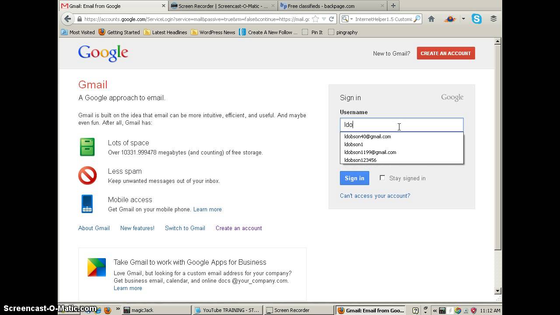The height and width of the screenshot is (315, 560).
Task: Open the Getting Started bookmark
Action: 119,32
